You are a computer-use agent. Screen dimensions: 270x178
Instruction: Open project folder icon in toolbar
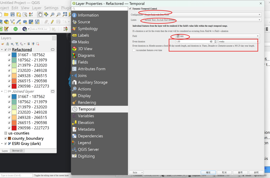point(6,15)
